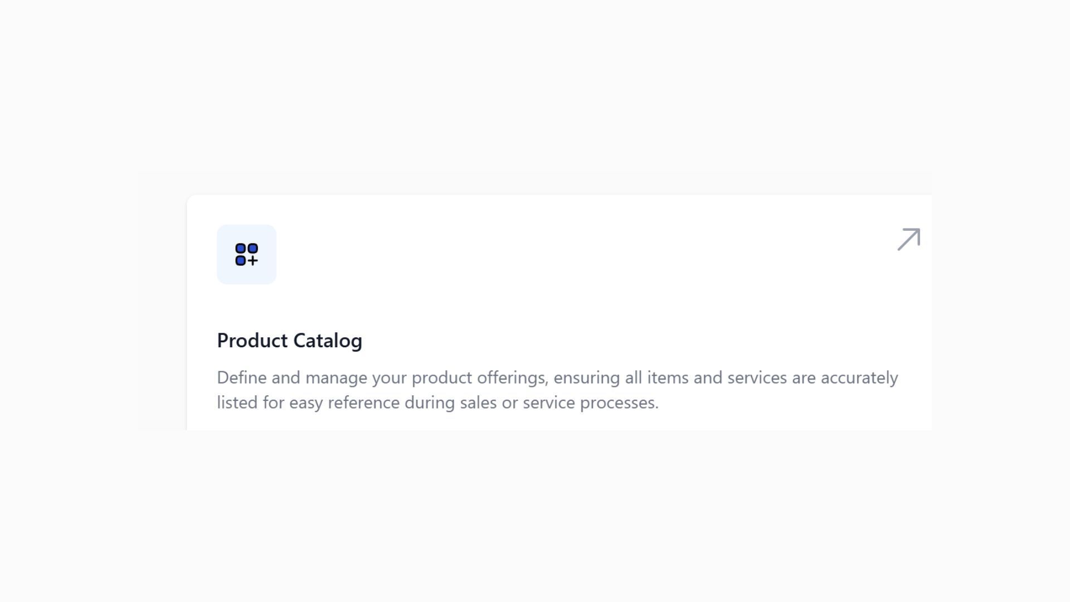The height and width of the screenshot is (602, 1070).
Task: Click the title text 'Product Catalog'
Action: [290, 341]
